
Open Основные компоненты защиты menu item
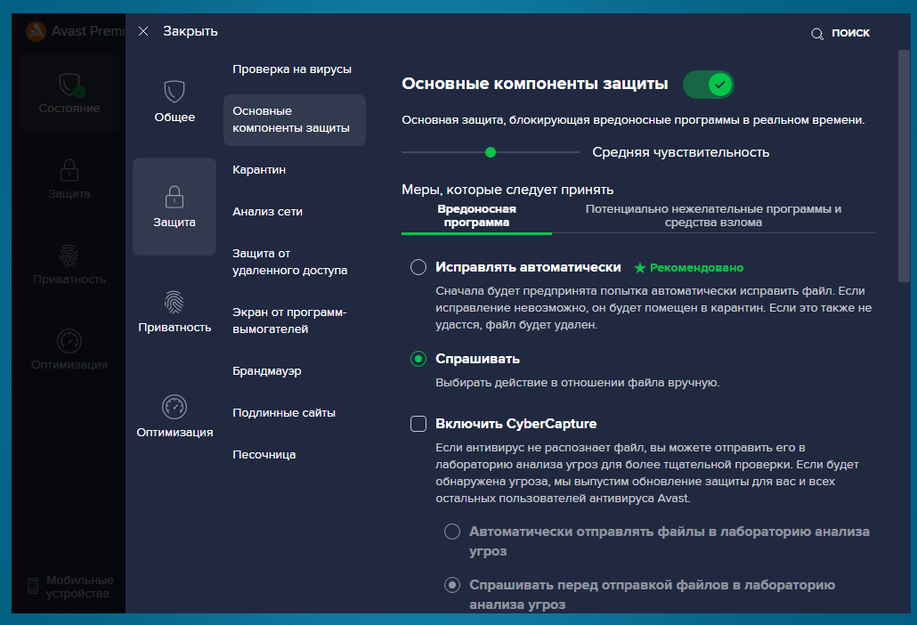(294, 120)
